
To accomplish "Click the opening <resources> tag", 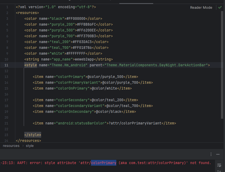I will pyautogui.click(x=27, y=13).
